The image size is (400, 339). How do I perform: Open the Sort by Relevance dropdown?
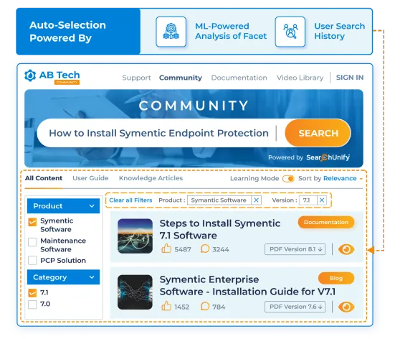343,178
